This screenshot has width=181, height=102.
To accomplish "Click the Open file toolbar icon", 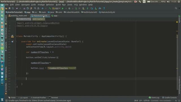I will tap(6, 8).
